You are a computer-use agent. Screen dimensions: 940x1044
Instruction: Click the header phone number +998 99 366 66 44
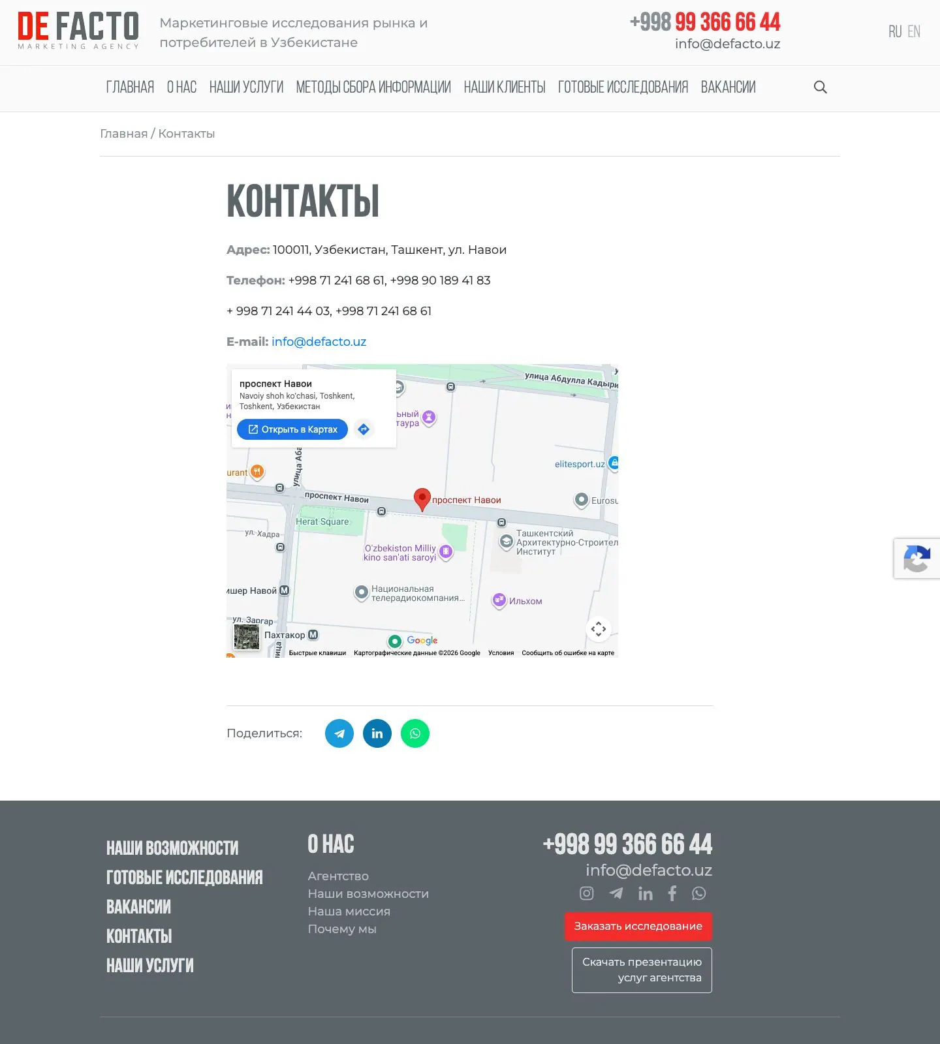pyautogui.click(x=705, y=22)
